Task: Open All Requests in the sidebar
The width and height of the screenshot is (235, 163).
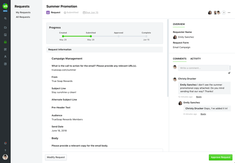Action: [x=23, y=17]
